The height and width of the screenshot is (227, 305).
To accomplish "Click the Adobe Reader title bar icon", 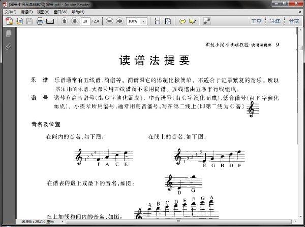I will click(5, 4).
